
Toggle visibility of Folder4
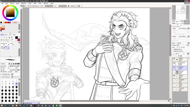click(x=174, y=59)
